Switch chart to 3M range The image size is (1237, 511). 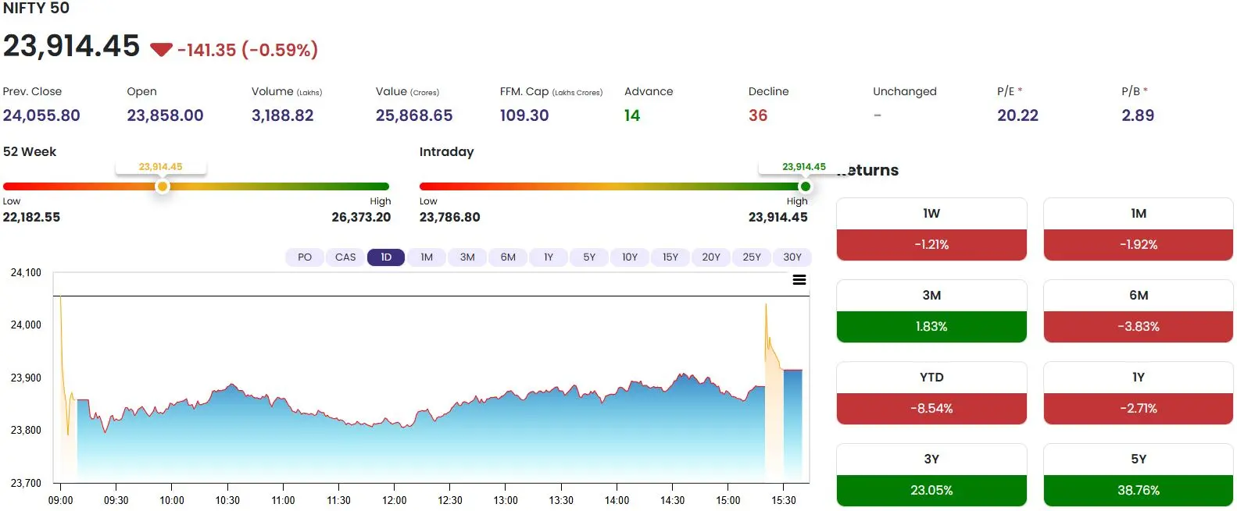(467, 257)
